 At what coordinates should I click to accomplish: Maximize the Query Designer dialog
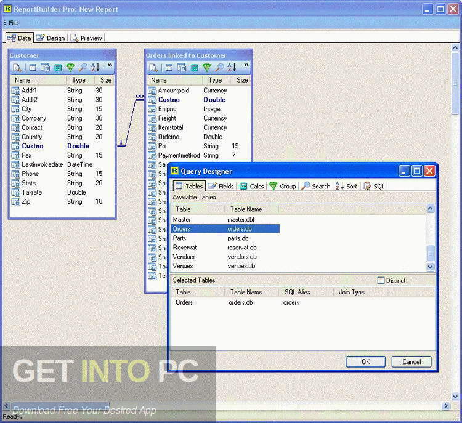(416, 171)
